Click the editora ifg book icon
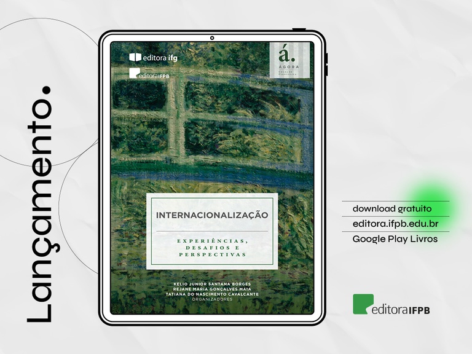472x354 pixels. click(x=135, y=57)
